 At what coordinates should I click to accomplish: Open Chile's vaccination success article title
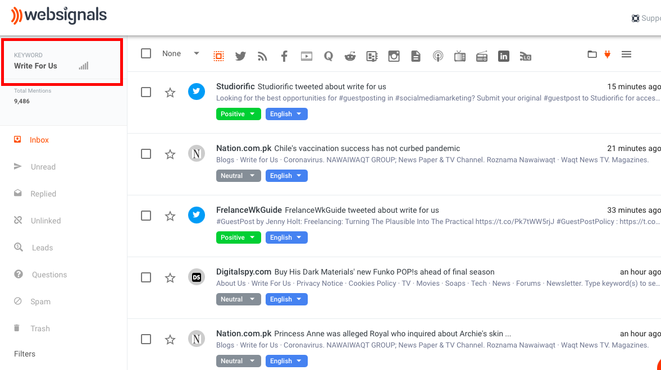pos(367,148)
